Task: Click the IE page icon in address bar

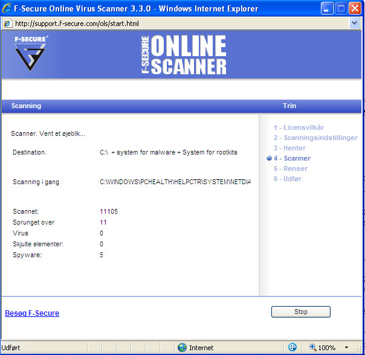Action: pos(8,24)
